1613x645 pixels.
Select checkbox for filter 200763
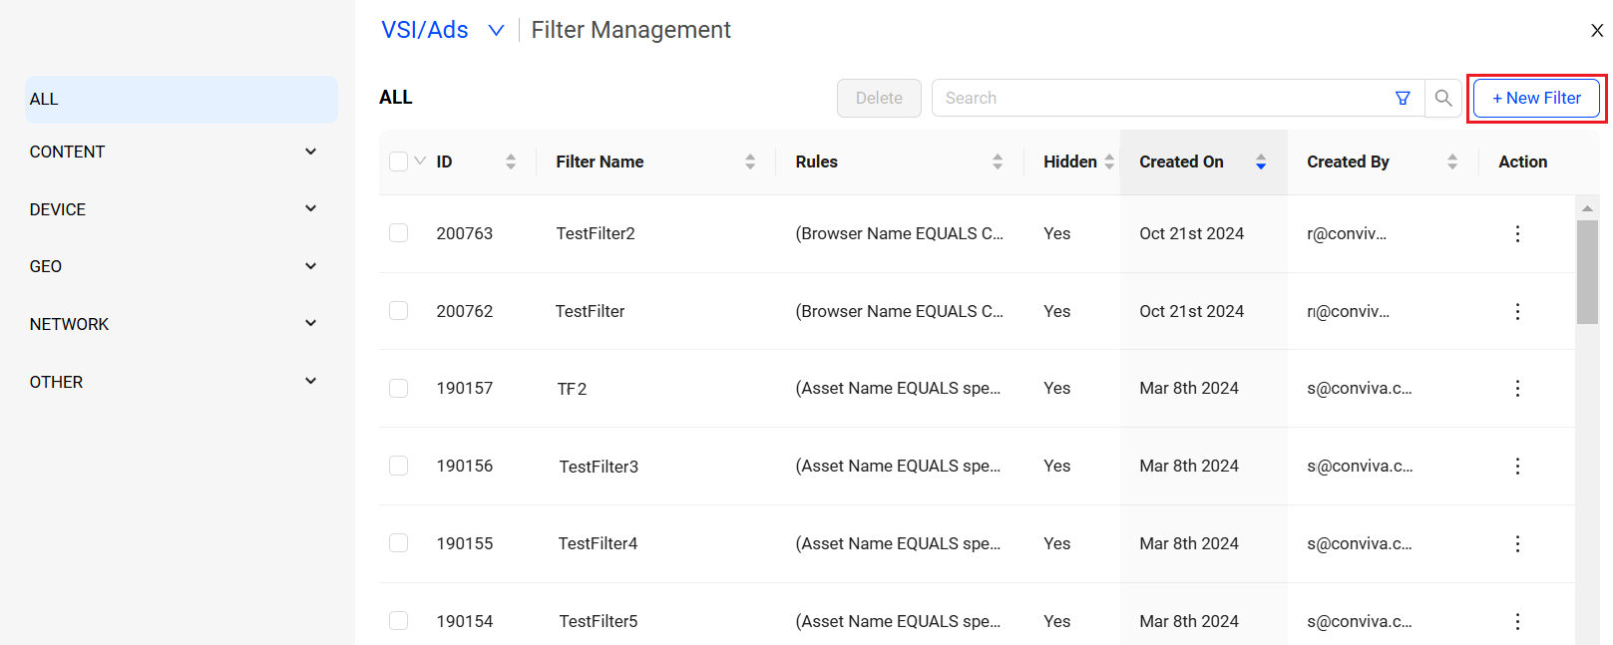click(x=399, y=233)
